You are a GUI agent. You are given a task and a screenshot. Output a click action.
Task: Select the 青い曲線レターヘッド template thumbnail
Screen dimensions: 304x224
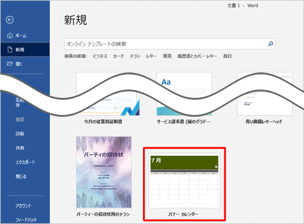[265, 94]
